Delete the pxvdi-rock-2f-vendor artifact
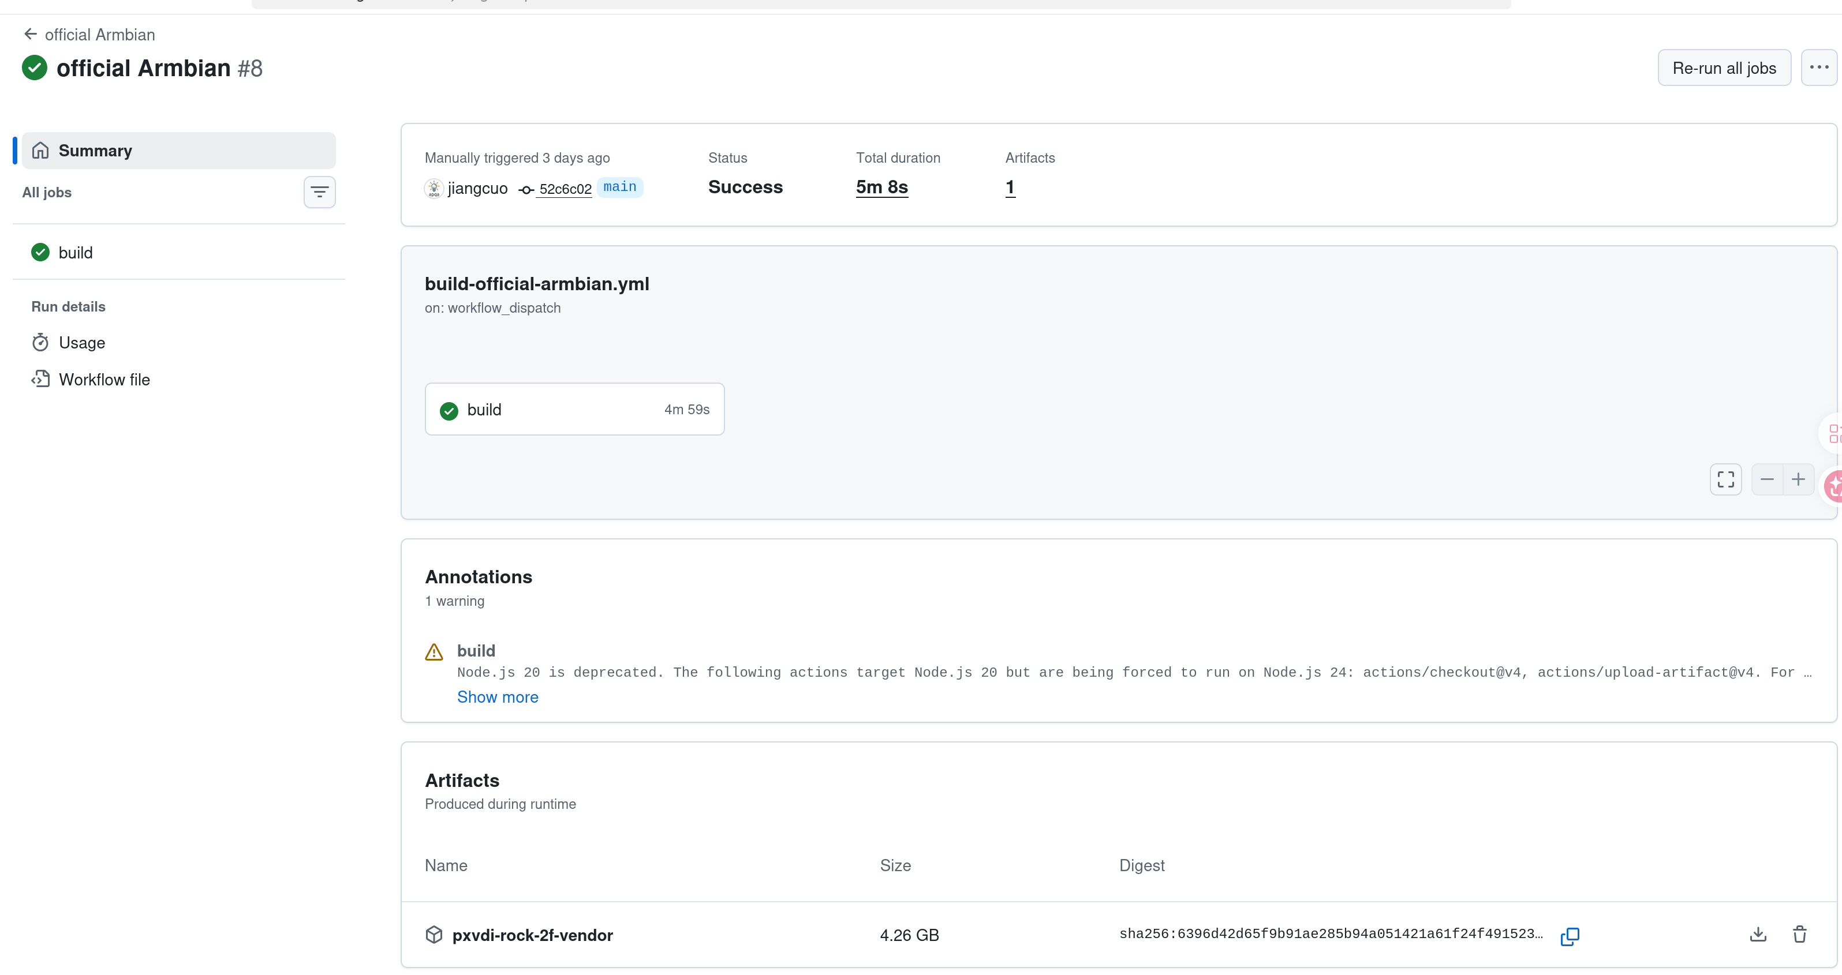 click(1799, 934)
